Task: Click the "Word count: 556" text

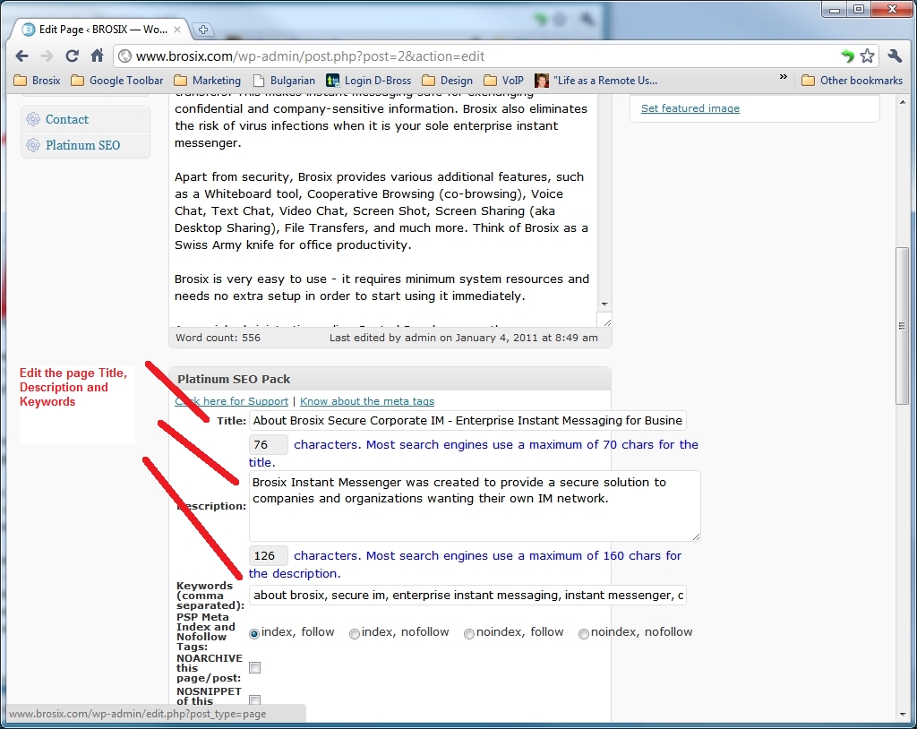Action: point(219,338)
